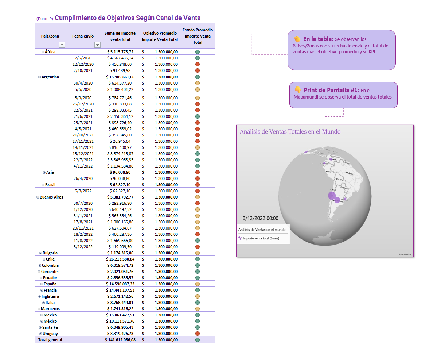Viewport: 437px width, 350px height.
Task: Click the red KPI icon for 25/12/2020 row
Action: point(198,104)
